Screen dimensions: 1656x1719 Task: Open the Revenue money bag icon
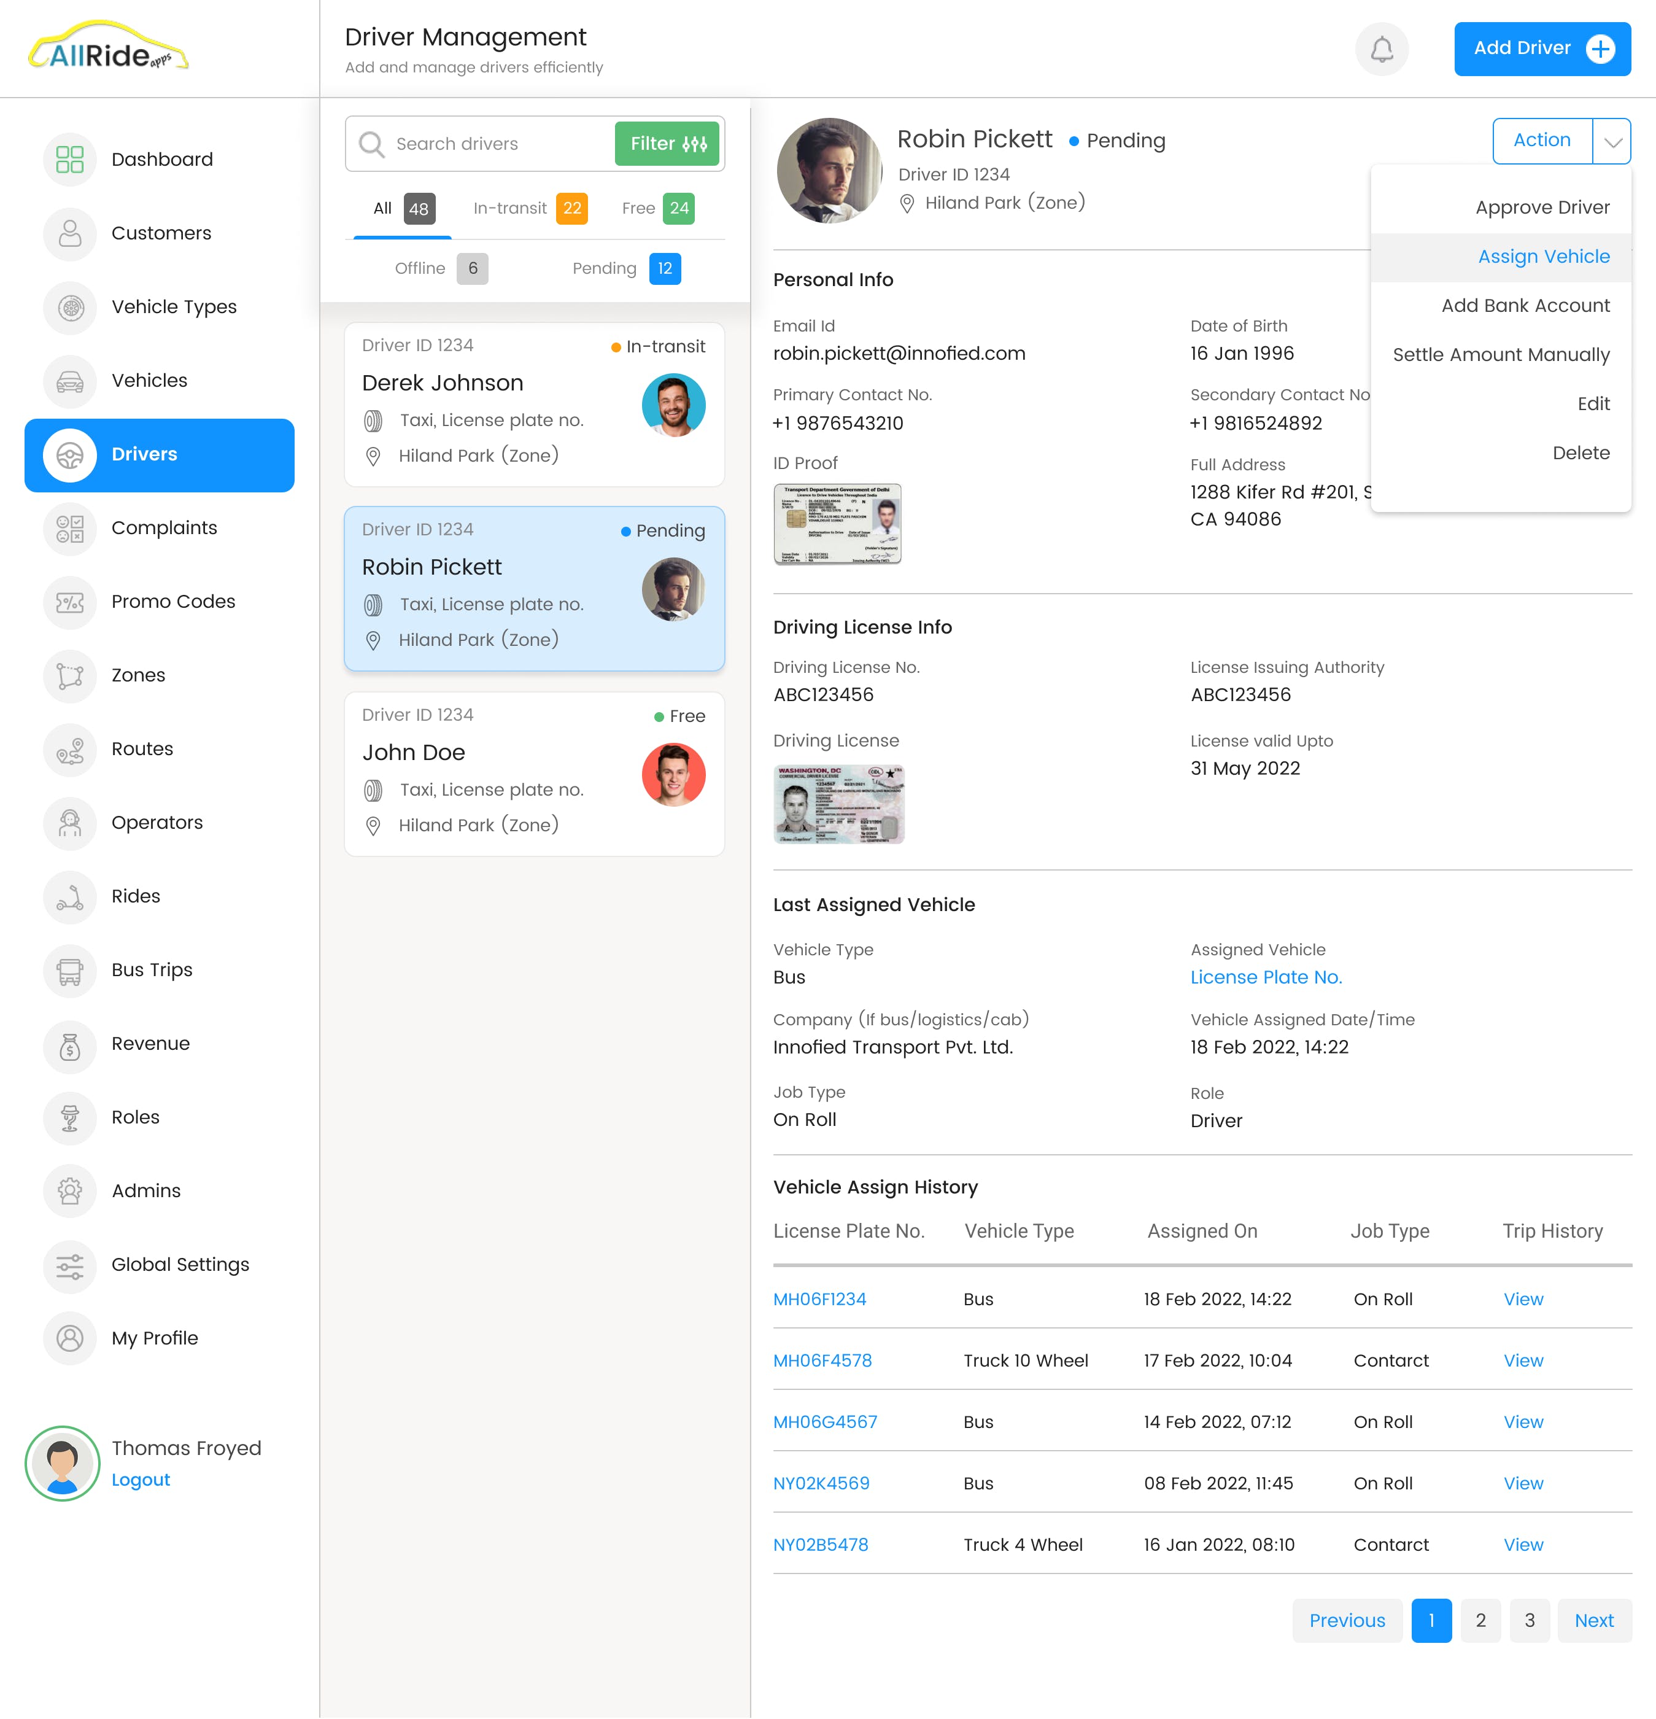coord(70,1044)
